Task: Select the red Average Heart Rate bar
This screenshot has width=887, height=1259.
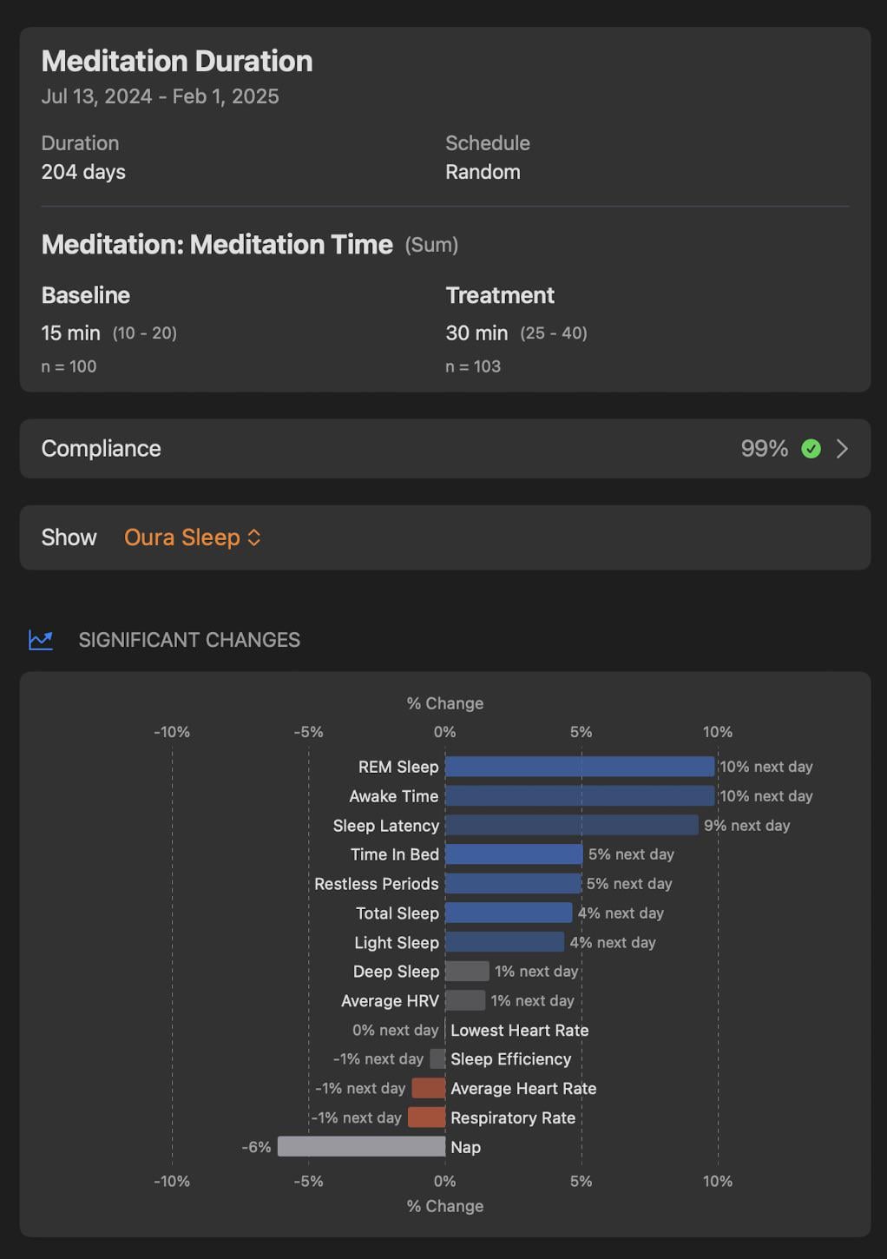Action: pos(429,1088)
